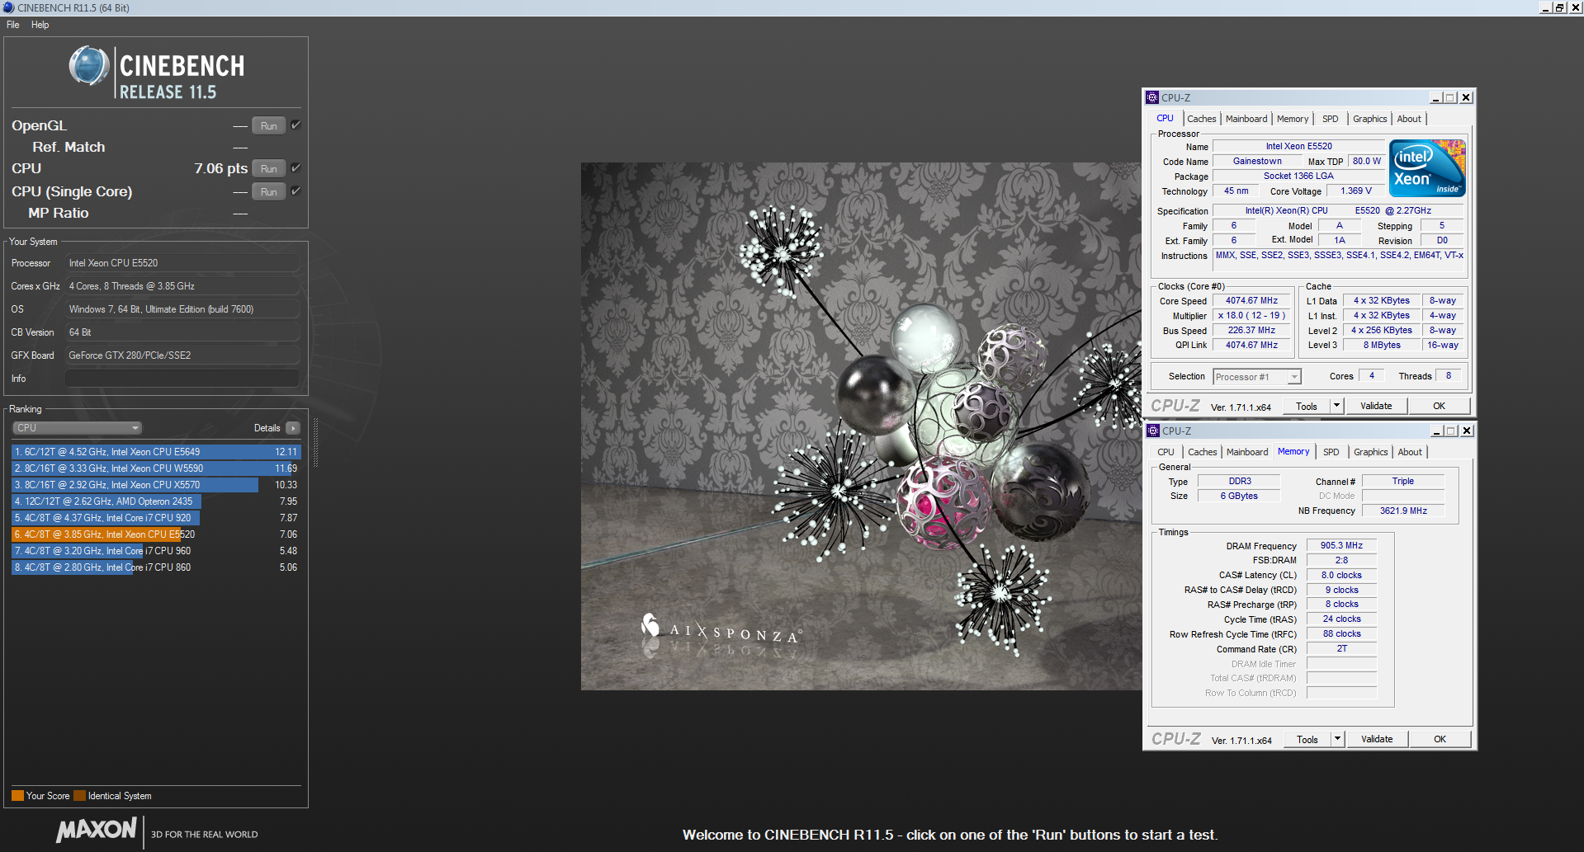Viewport: 1584px width, 852px height.
Task: Open the File menu
Action: pyautogui.click(x=13, y=25)
